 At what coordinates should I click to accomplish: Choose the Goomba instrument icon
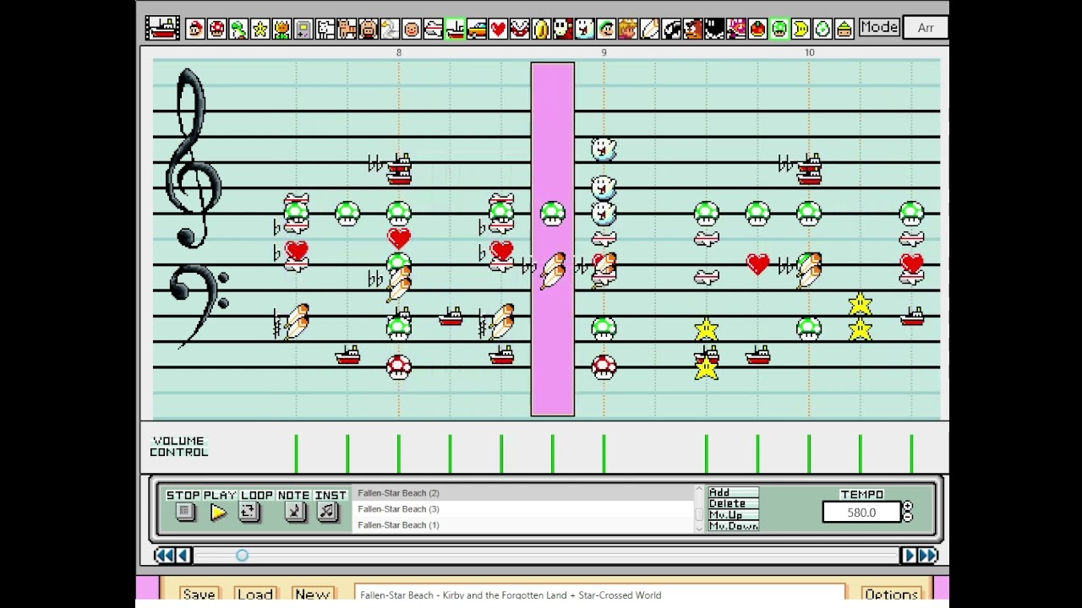coord(692,29)
